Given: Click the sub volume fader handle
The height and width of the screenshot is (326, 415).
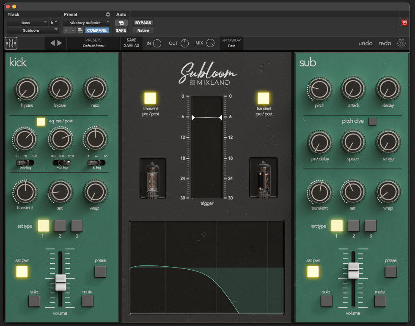Looking at the screenshot, I should pos(353,270).
